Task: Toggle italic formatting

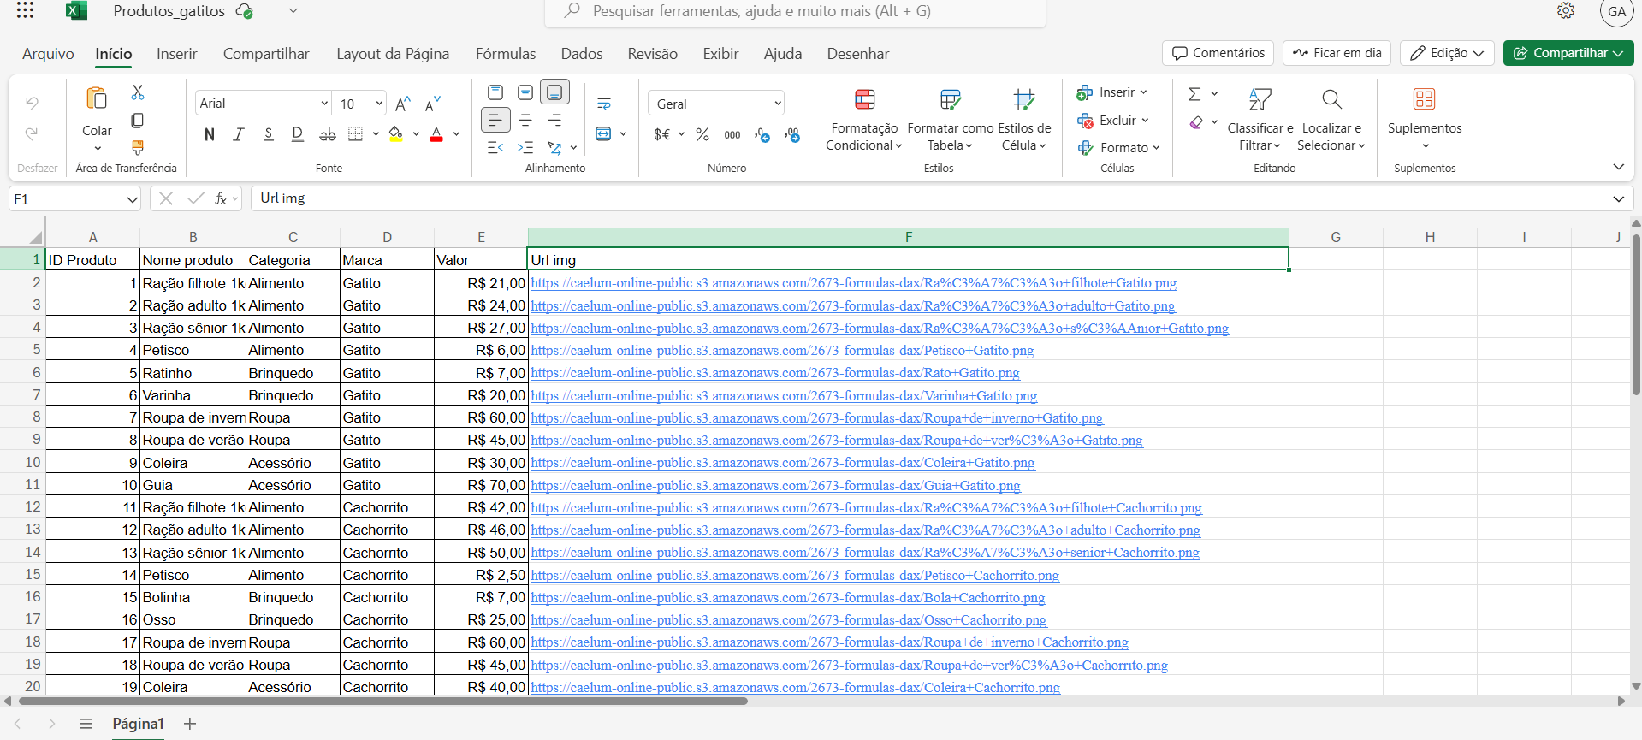Action: coord(239,134)
